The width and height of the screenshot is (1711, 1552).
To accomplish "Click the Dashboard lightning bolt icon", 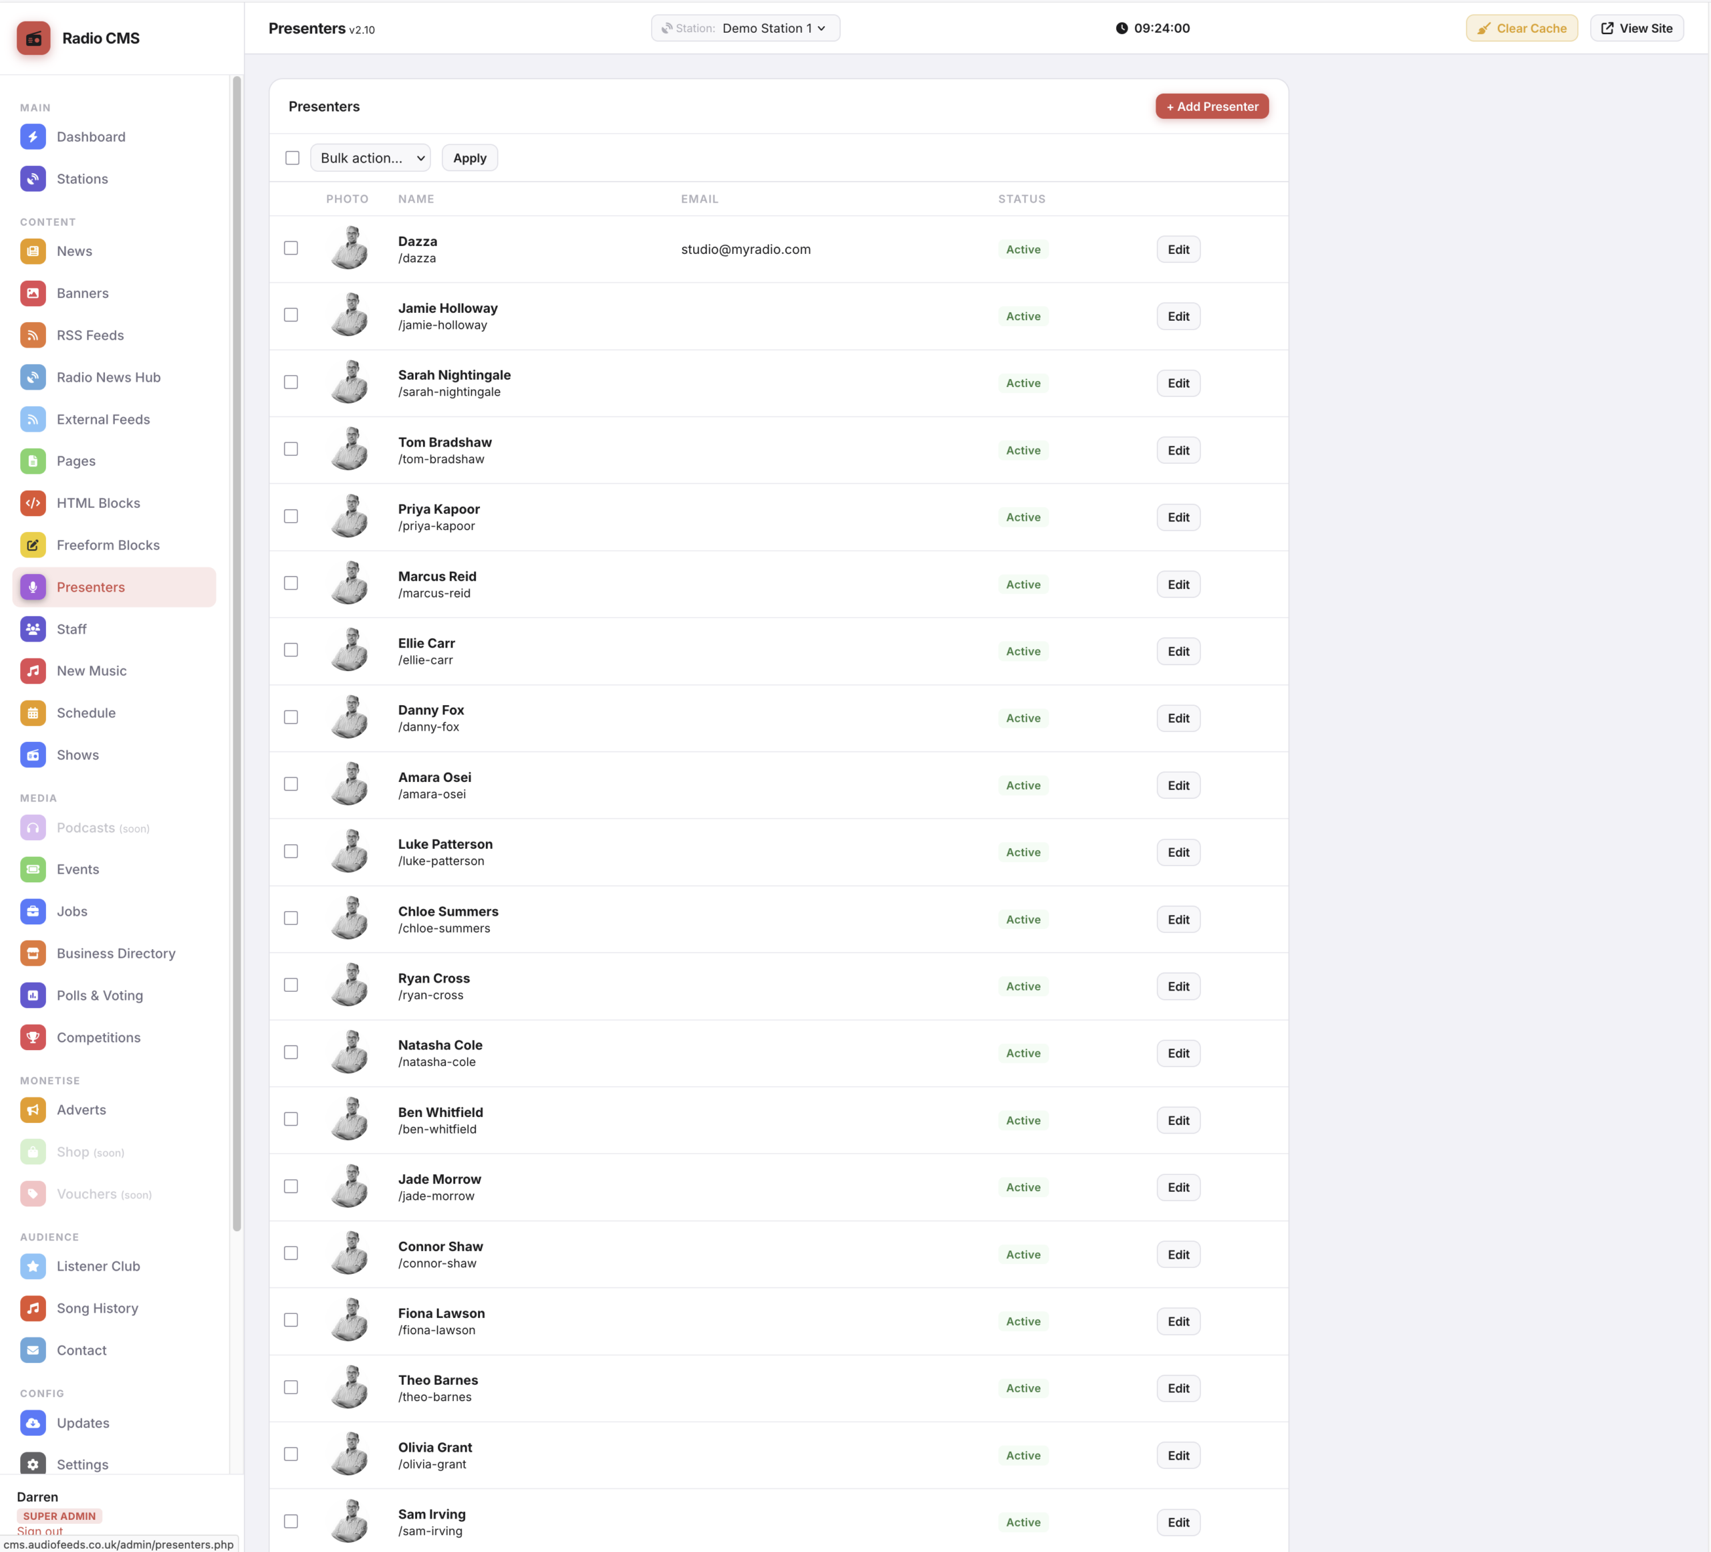I will [33, 136].
